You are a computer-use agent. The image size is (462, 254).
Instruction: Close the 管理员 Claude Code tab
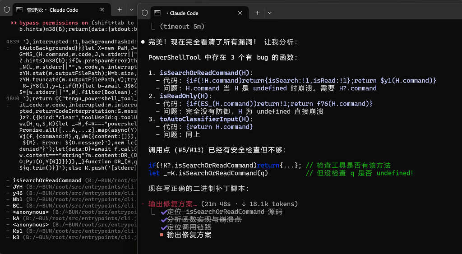pos(102,10)
